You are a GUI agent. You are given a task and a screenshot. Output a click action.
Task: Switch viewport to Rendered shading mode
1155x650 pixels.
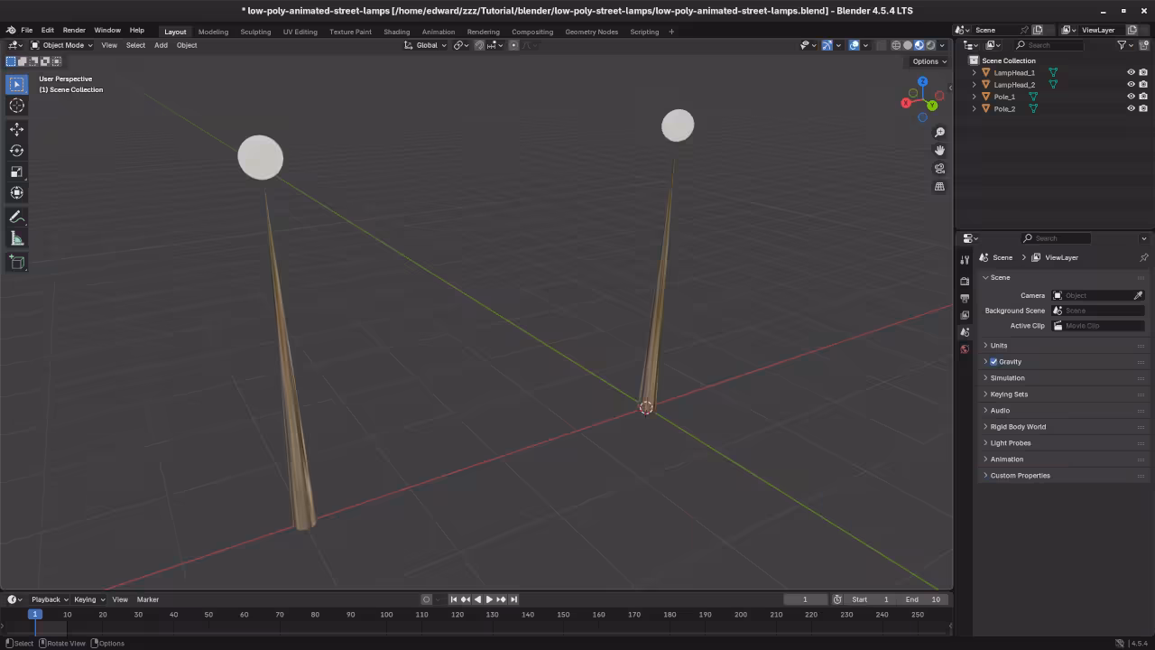click(x=930, y=45)
